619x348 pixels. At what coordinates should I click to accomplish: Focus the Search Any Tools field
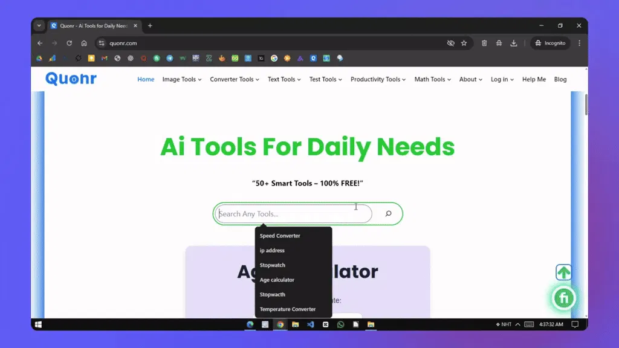coord(294,213)
